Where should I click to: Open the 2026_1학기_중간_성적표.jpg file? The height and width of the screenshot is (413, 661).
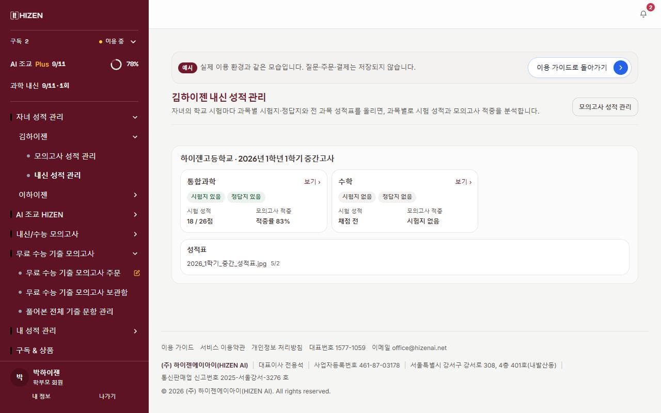coord(227,263)
